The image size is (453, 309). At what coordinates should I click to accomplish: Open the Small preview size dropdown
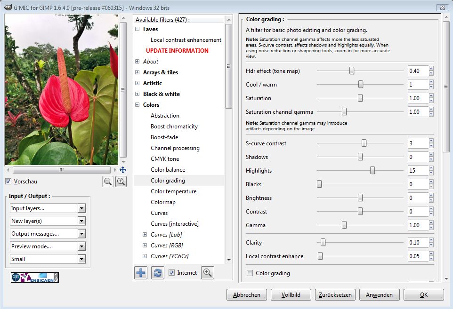click(48, 259)
